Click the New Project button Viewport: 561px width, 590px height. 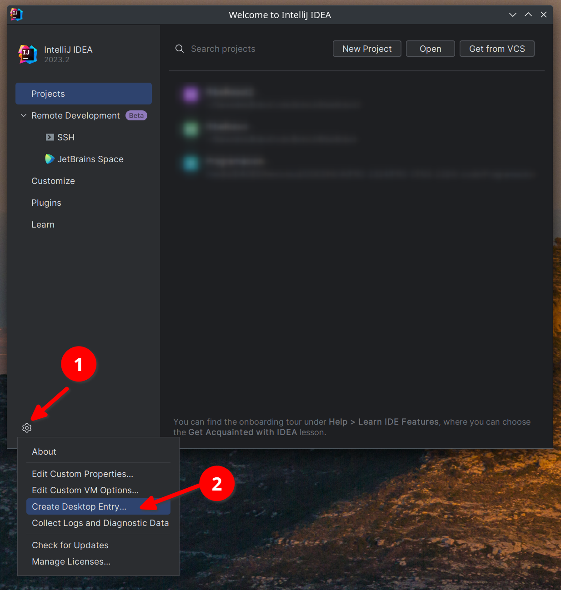(366, 48)
